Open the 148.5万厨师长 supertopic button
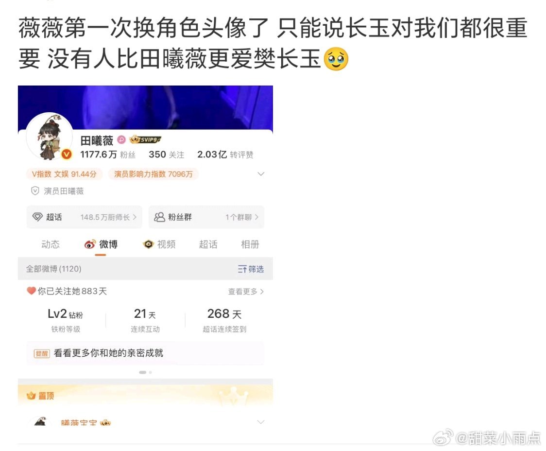The height and width of the screenshot is (451, 546). tap(84, 217)
